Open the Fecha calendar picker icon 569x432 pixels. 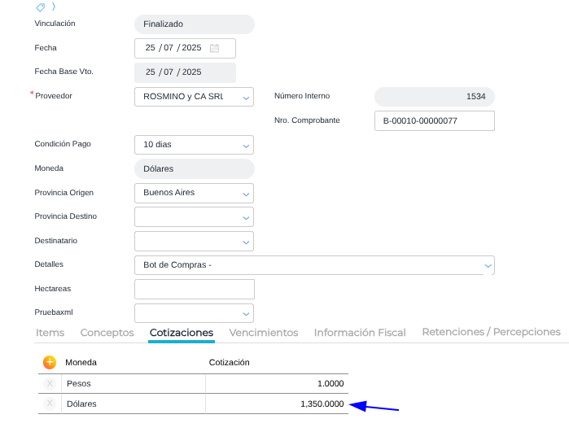tap(214, 48)
